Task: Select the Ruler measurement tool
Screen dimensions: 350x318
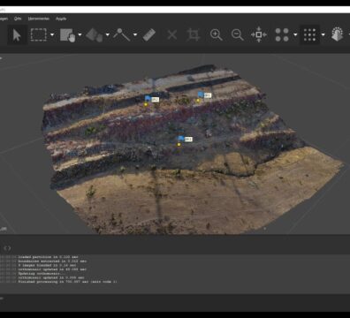Action: pyautogui.click(x=149, y=34)
